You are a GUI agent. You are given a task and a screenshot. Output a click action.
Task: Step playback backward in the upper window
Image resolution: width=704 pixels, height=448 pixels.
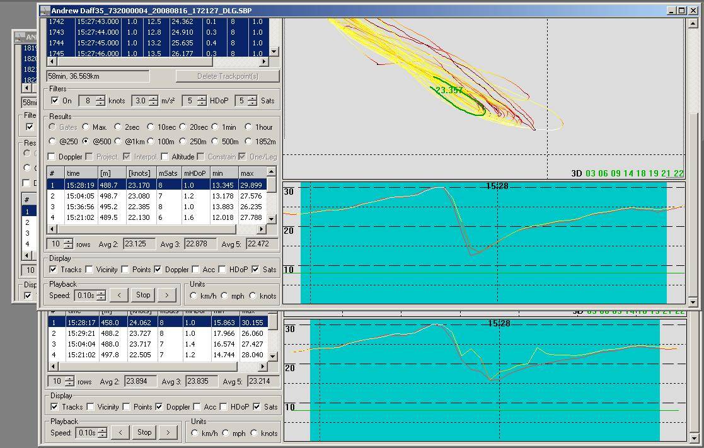[x=119, y=295]
